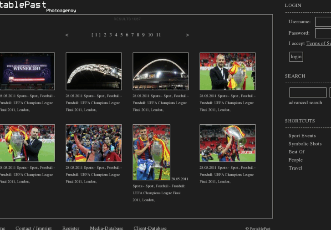331x248 pixels.
Task: Click the Password input field
Action: (323, 33)
